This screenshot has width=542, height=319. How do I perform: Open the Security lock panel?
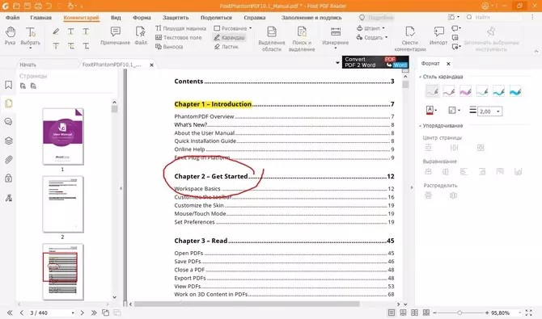pos(9,178)
